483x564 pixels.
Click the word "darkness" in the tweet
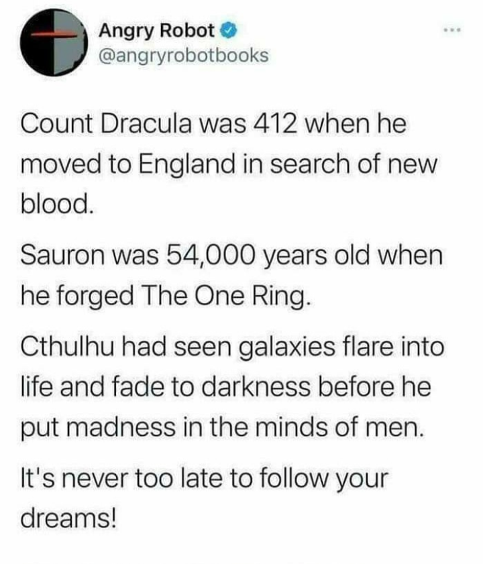click(256, 388)
